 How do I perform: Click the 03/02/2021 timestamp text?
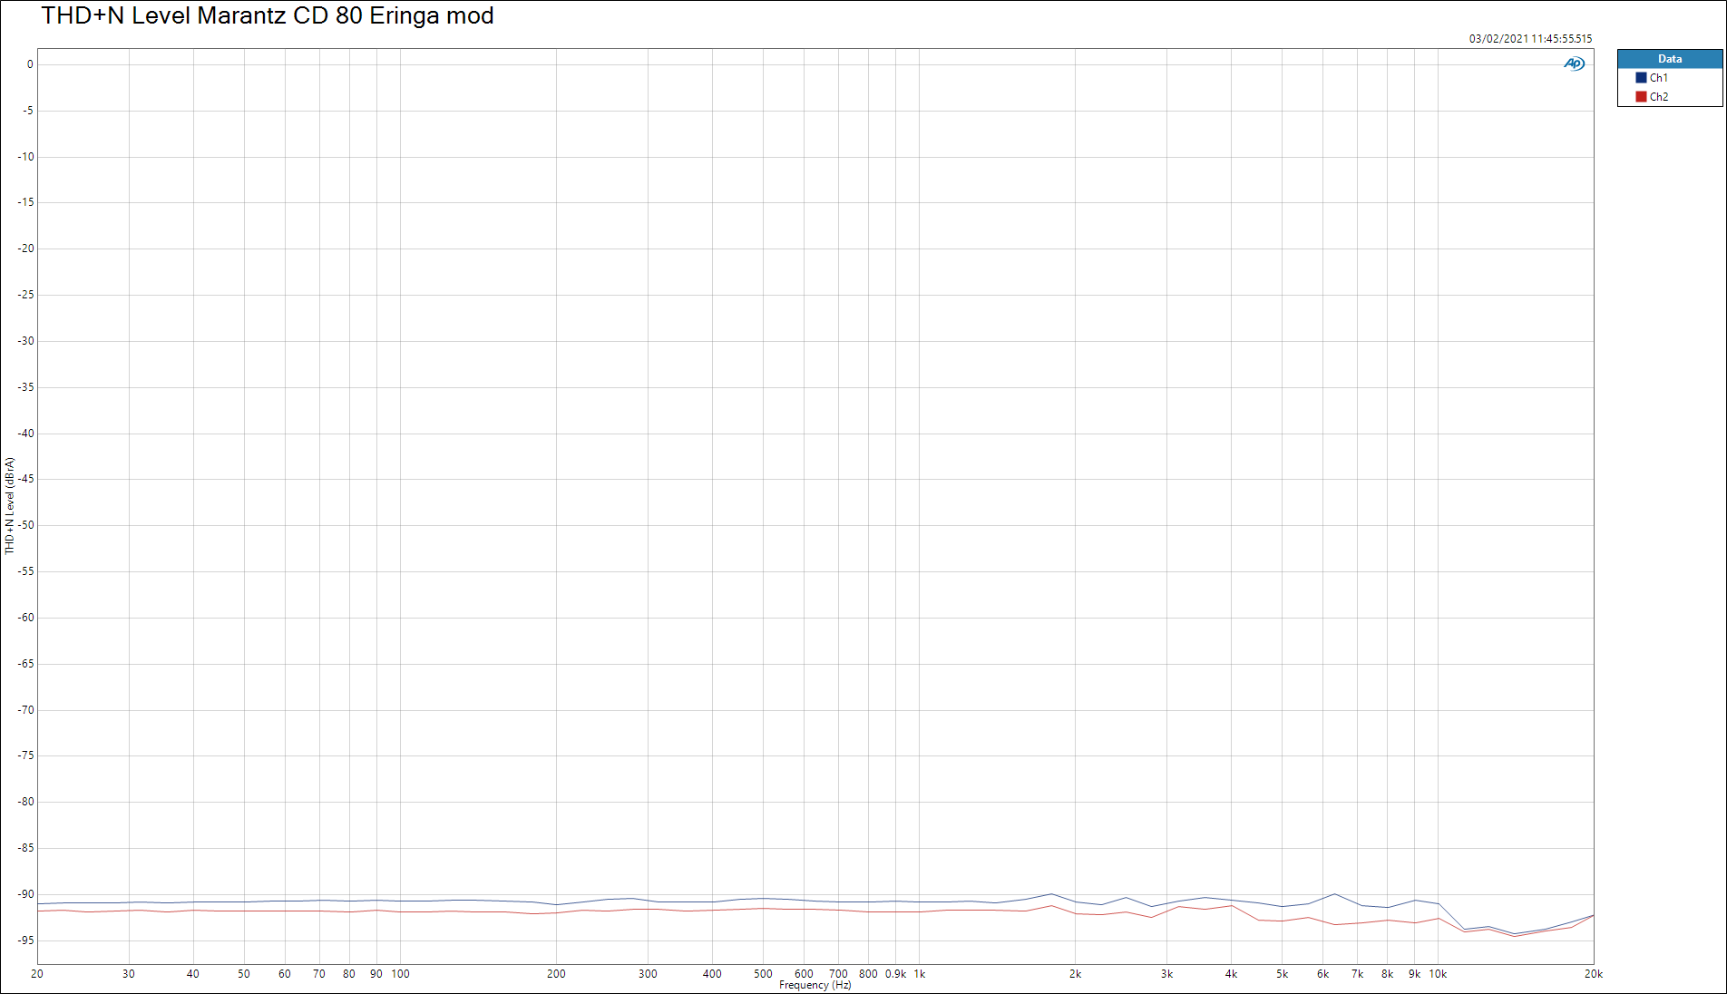pos(1530,39)
